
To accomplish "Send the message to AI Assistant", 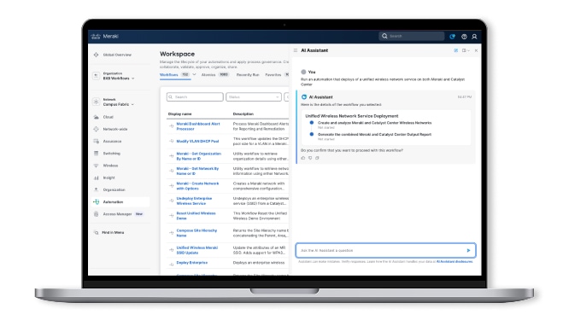I will click(x=468, y=250).
